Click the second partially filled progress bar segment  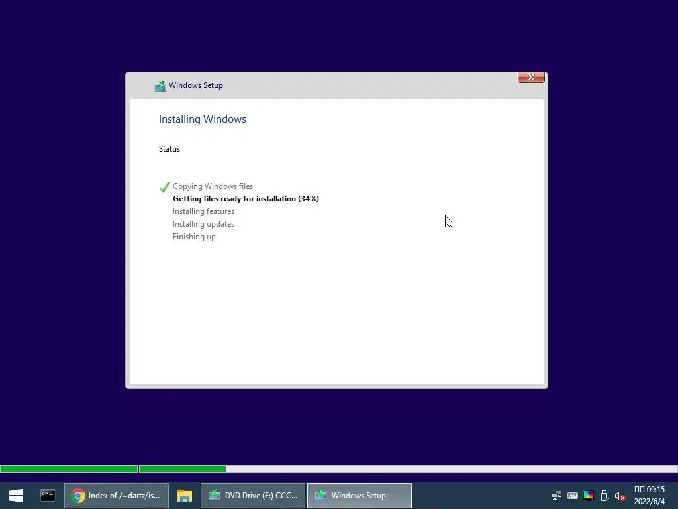pos(408,469)
